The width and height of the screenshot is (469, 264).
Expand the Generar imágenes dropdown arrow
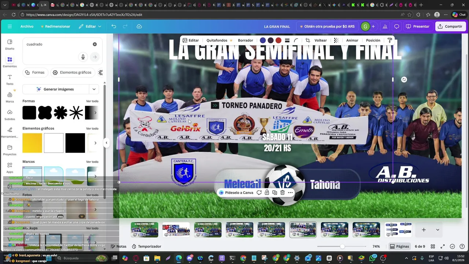click(x=94, y=89)
